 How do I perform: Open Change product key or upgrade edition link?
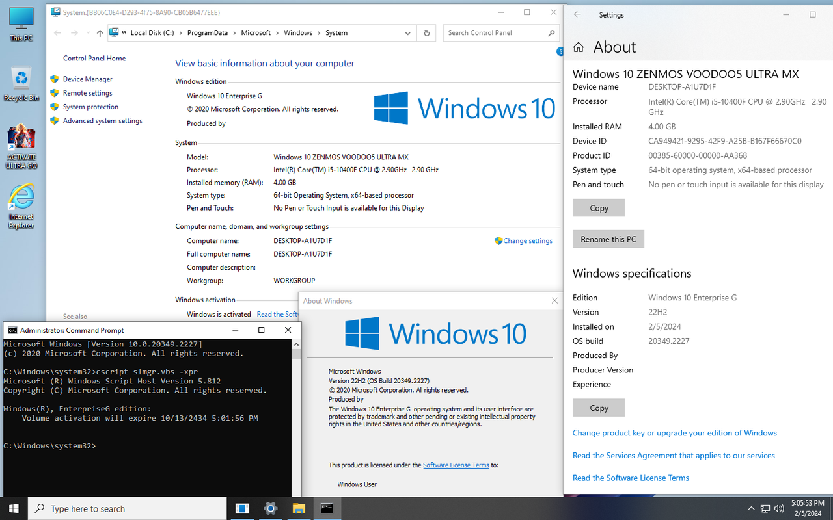click(x=675, y=433)
